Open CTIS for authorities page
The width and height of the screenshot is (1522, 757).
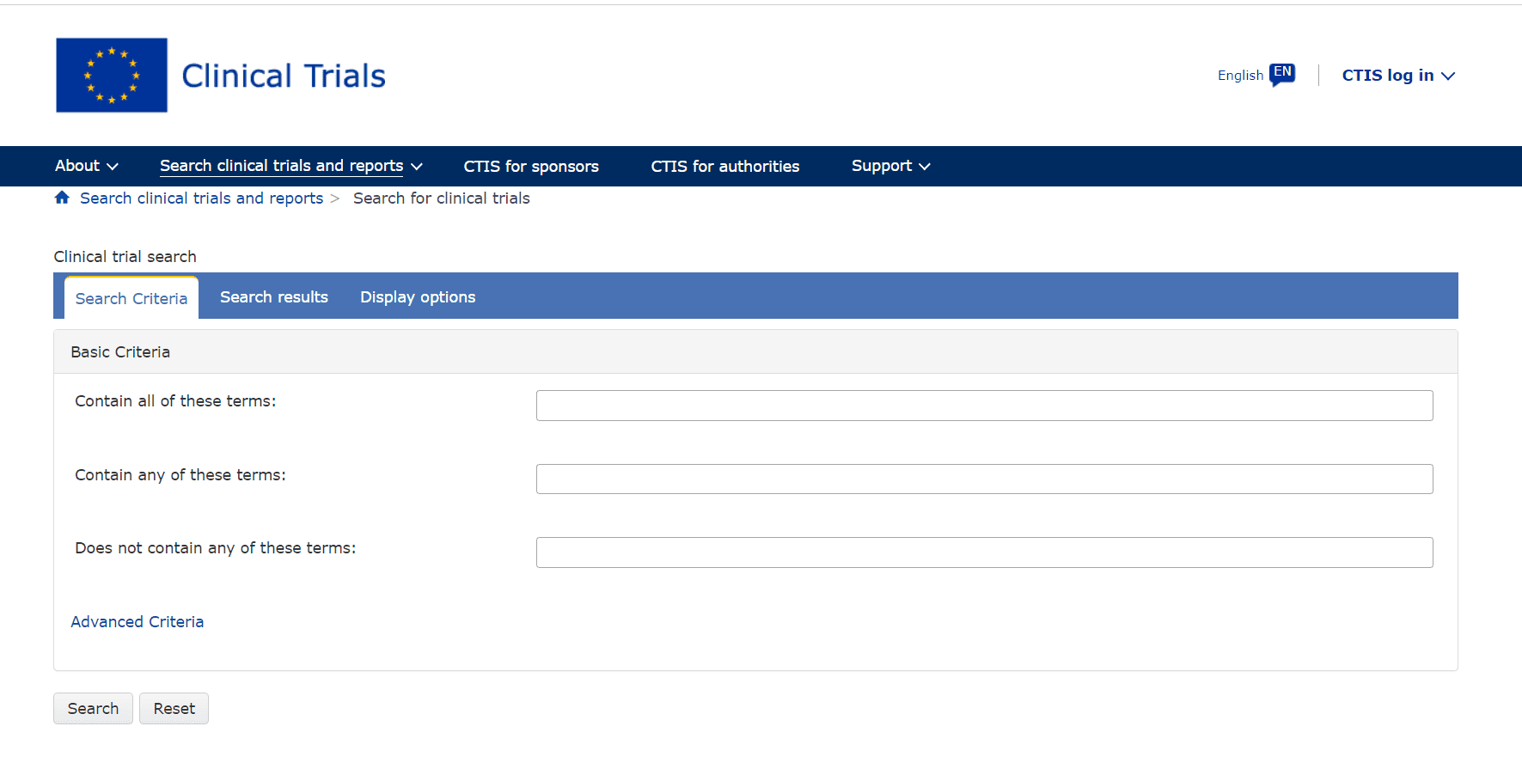coord(724,167)
